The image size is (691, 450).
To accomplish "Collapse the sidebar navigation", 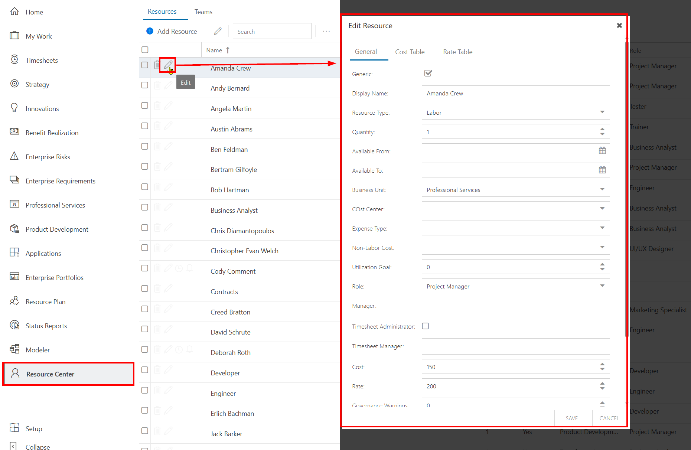I will [30, 446].
